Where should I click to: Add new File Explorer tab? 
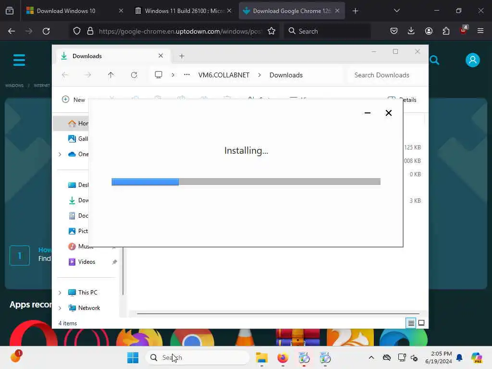[x=182, y=56]
